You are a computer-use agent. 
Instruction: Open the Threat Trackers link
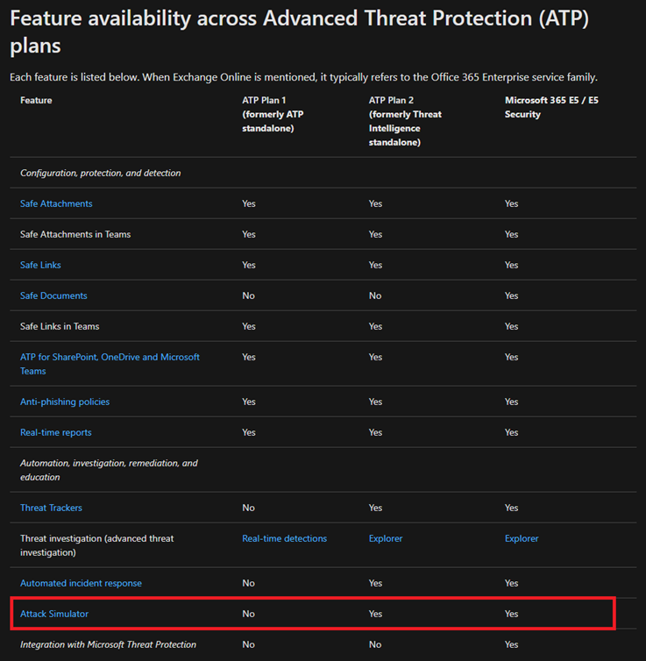tap(51, 508)
